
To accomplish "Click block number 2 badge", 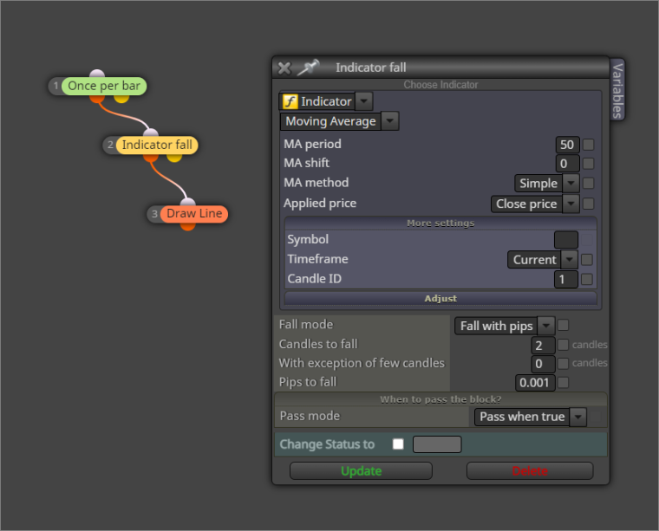I will coord(110,146).
